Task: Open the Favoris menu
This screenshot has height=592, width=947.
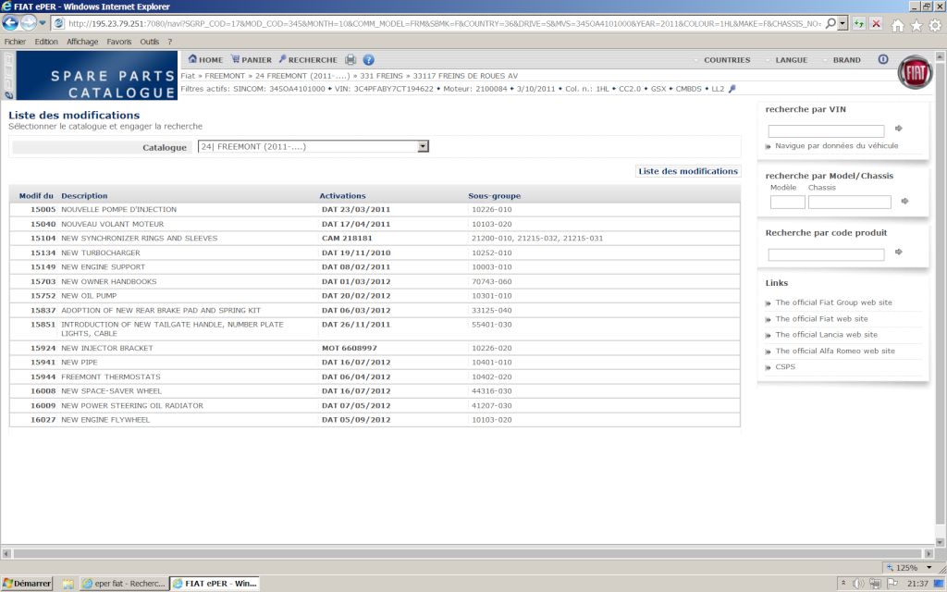Action: click(119, 42)
